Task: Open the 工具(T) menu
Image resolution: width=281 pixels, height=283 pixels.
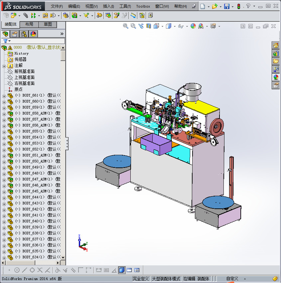Action: [x=125, y=6]
